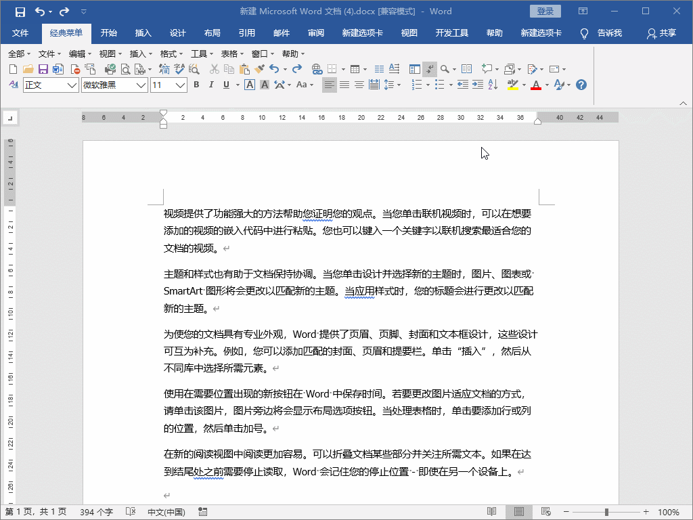Click the tab selector box left of the ruler
Viewport: 693px width, 520px height.
click(x=10, y=118)
